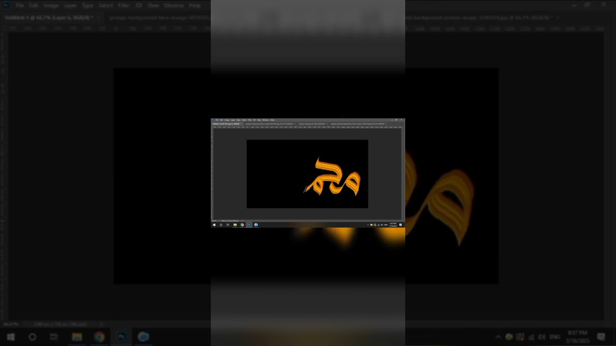Image resolution: width=616 pixels, height=346 pixels.
Task: Switch to the Untitled-1 document tab in center window
Action: (x=226, y=124)
